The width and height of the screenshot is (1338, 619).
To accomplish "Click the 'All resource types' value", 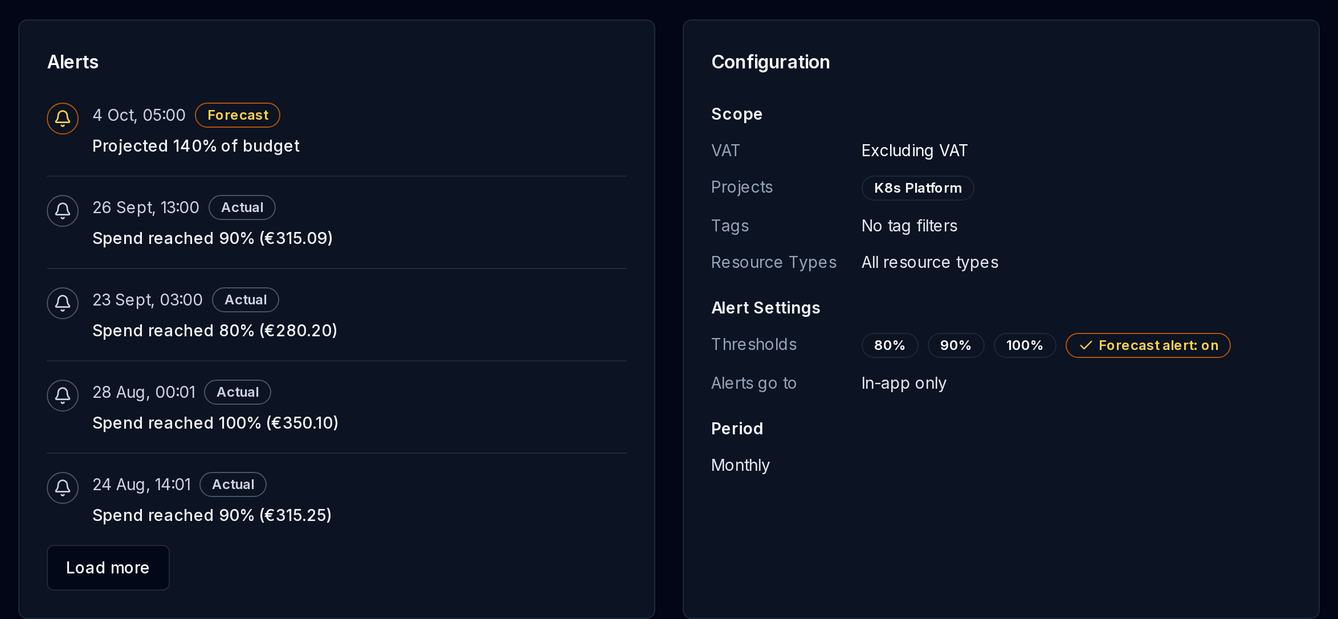I will [930, 262].
